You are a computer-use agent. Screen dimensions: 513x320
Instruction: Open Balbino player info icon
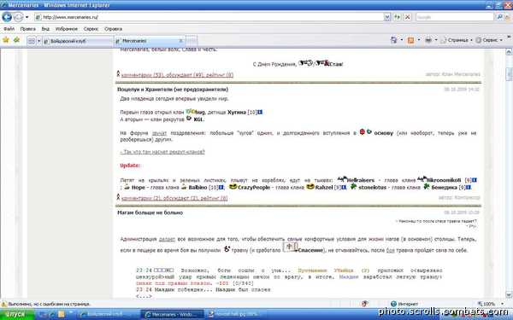tap(221, 188)
